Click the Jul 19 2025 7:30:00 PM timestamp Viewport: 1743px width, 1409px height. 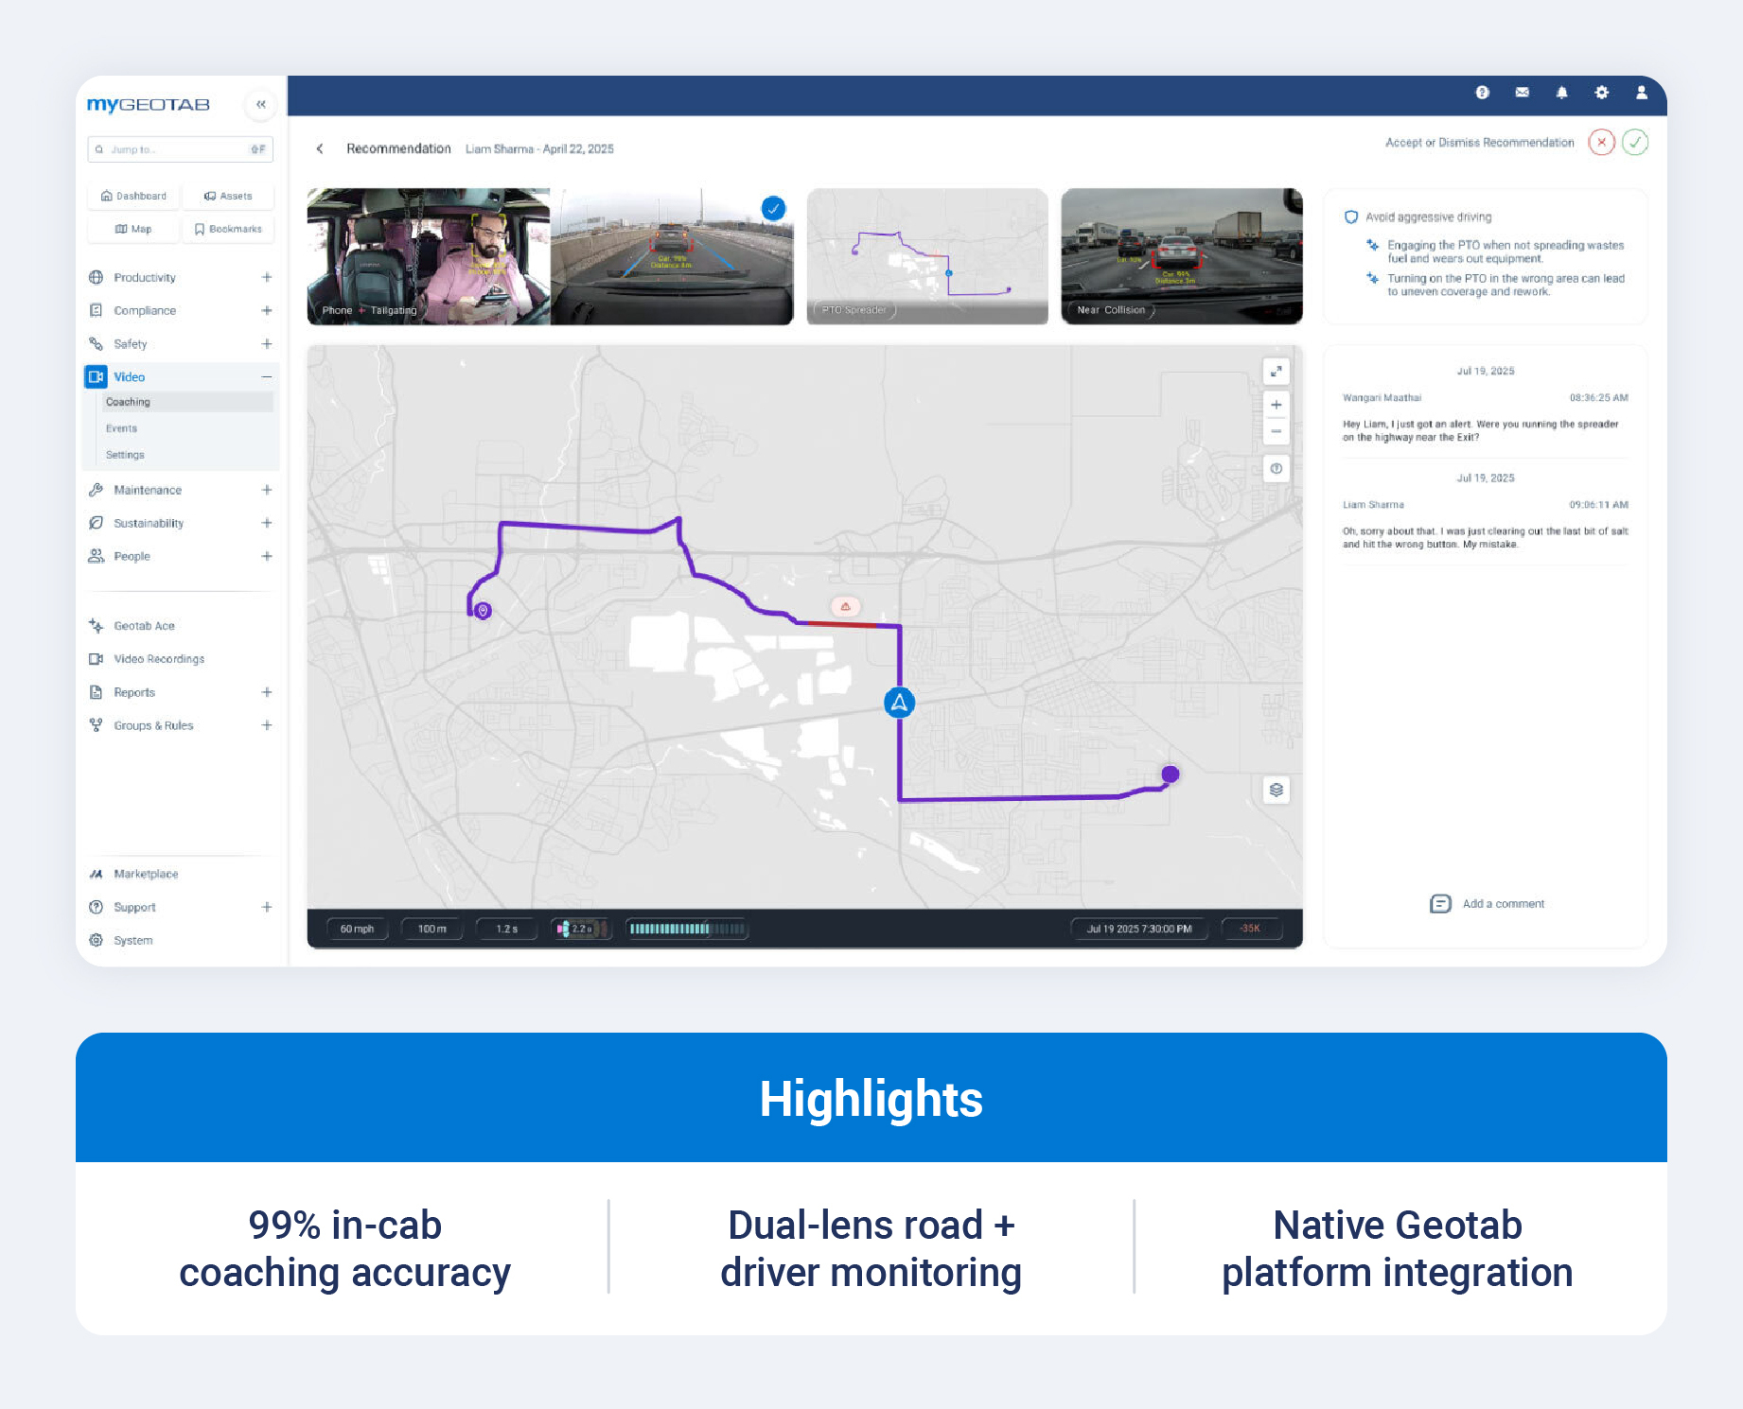1139,929
